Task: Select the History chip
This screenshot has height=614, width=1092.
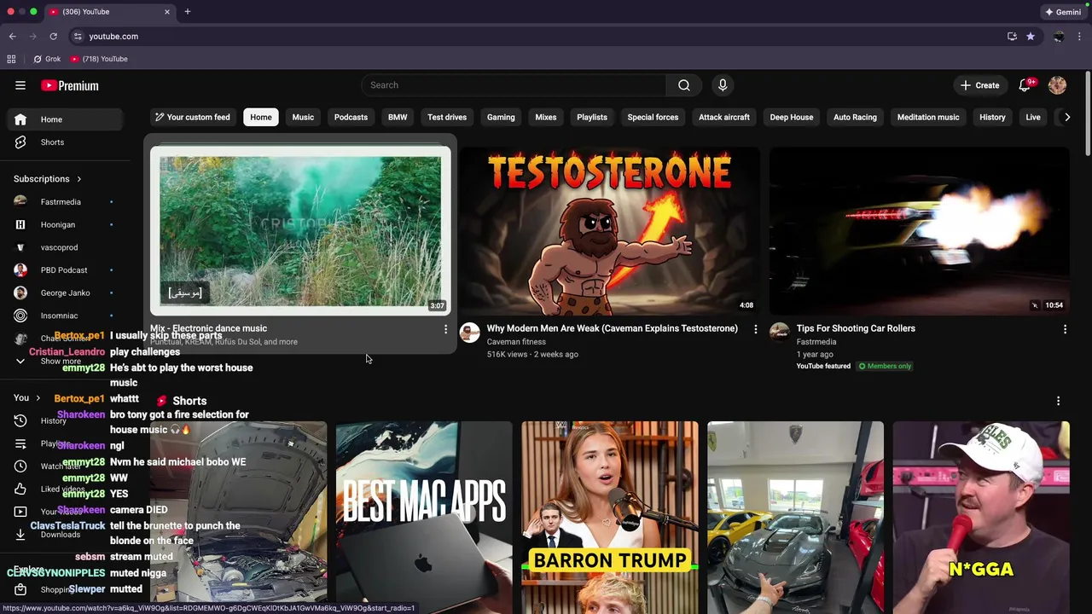Action: click(992, 117)
